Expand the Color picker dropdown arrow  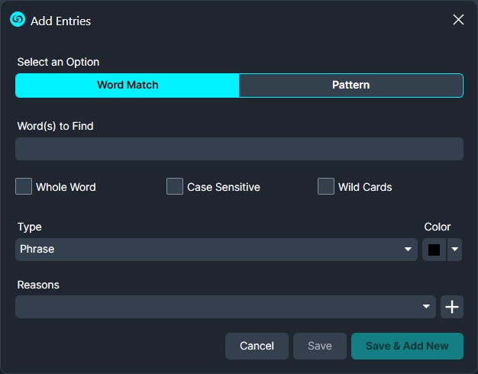pyautogui.click(x=454, y=250)
